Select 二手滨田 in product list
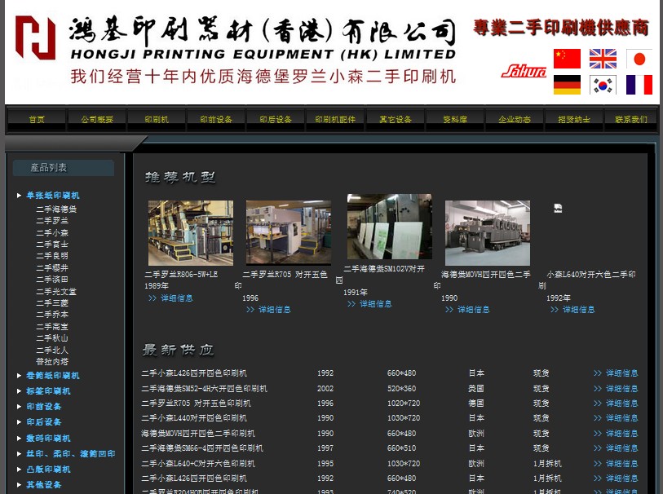This screenshot has width=663, height=494. [x=52, y=280]
